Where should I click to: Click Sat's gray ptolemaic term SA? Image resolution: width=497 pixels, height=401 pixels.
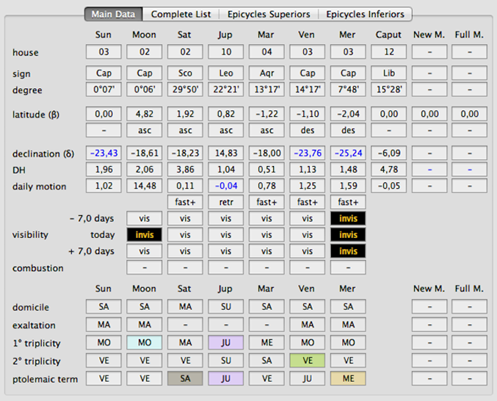185,378
